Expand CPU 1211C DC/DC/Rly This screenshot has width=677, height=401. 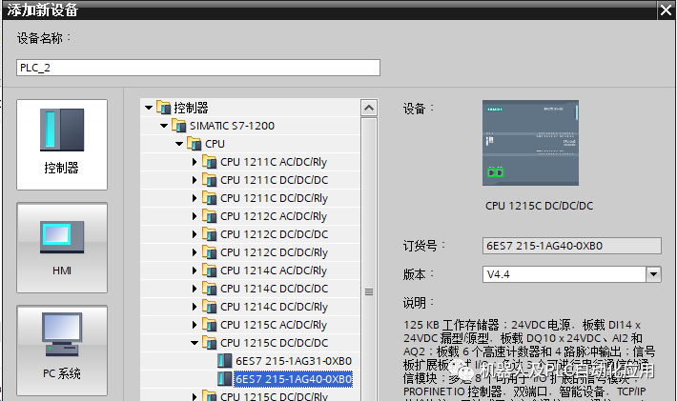(195, 198)
